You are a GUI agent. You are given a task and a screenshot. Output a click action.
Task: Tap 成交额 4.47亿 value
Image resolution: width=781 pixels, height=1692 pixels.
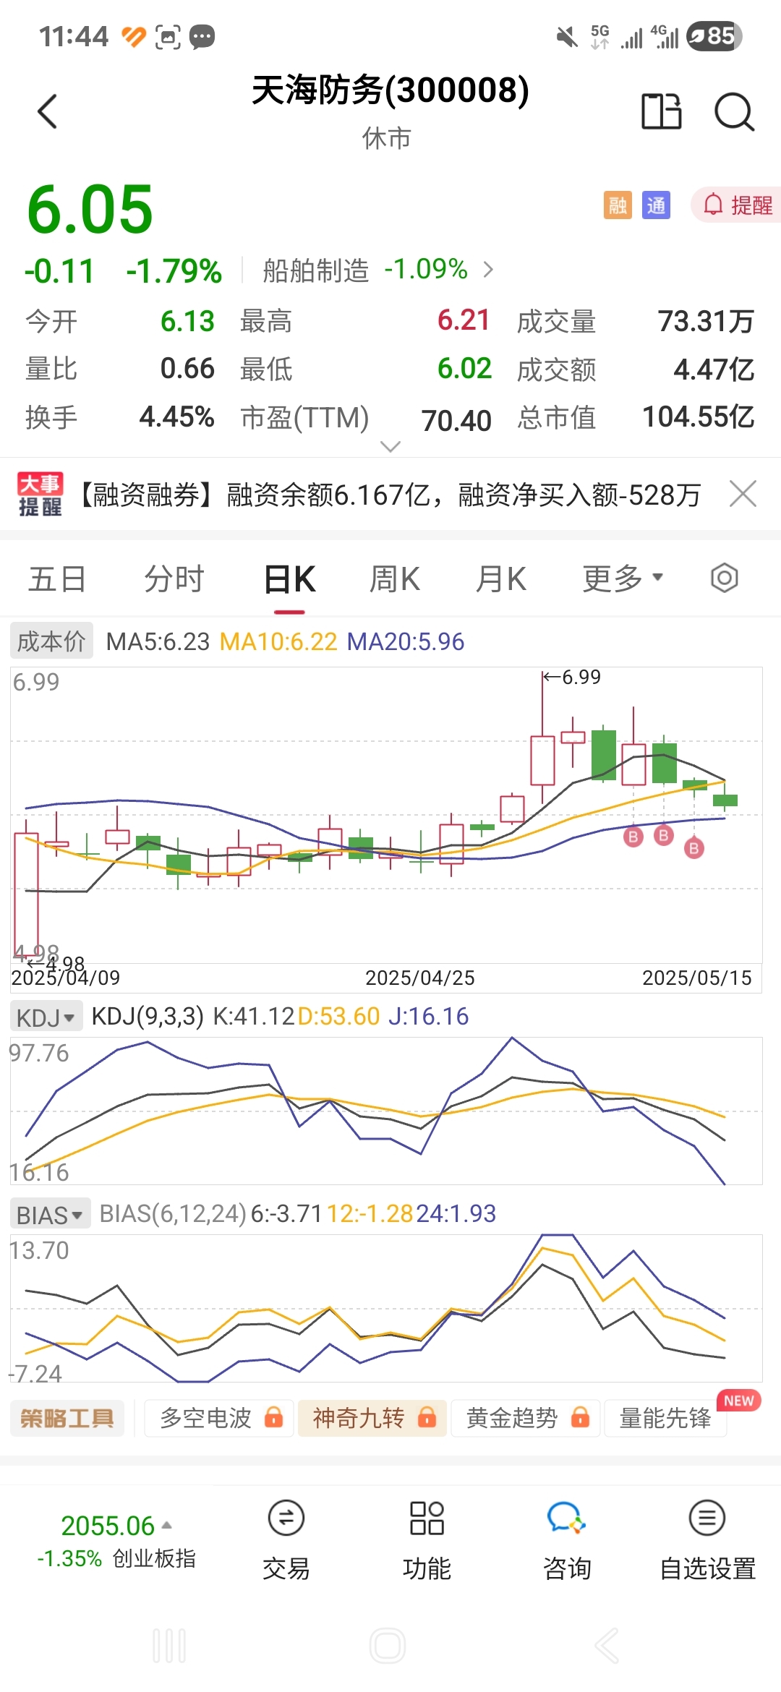(714, 369)
